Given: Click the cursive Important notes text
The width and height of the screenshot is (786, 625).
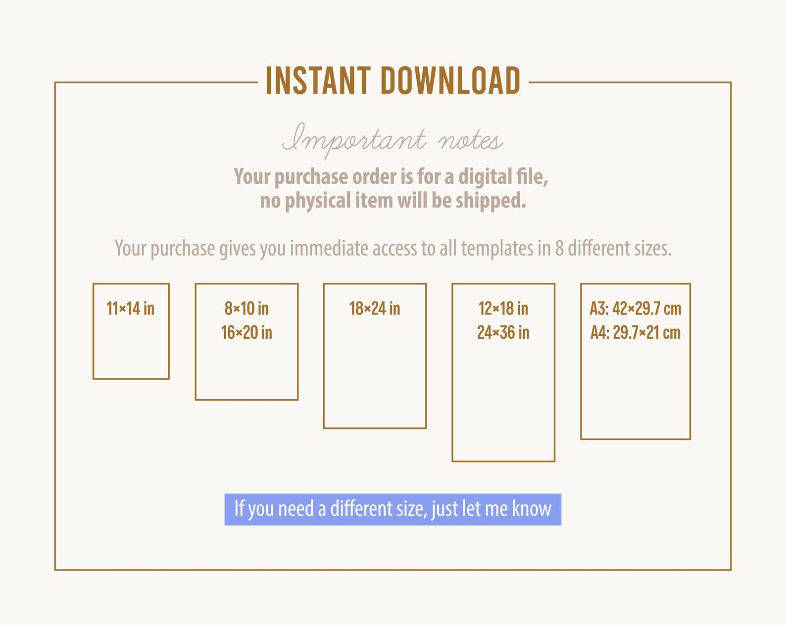Looking at the screenshot, I should [x=393, y=140].
